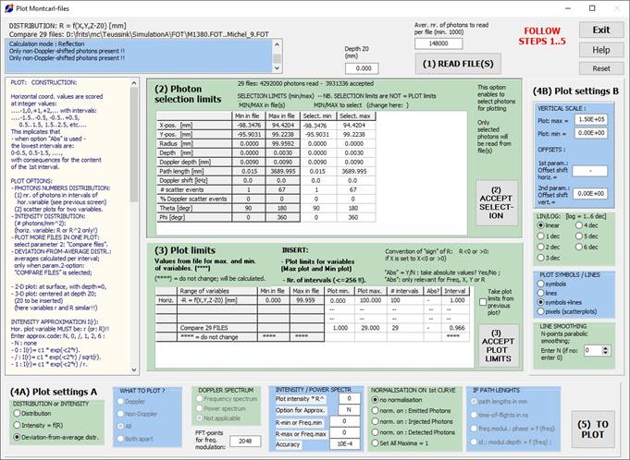Click the 2nd param vertical offset field
This screenshot has height=460, width=630.
(x=590, y=194)
